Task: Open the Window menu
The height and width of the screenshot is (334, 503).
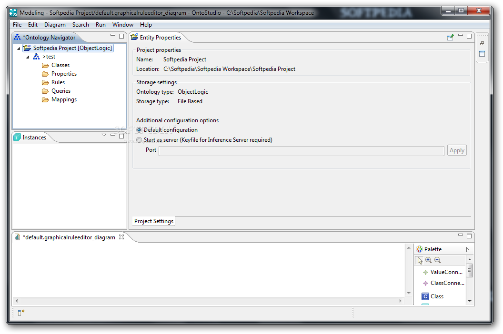Action: pos(122,25)
